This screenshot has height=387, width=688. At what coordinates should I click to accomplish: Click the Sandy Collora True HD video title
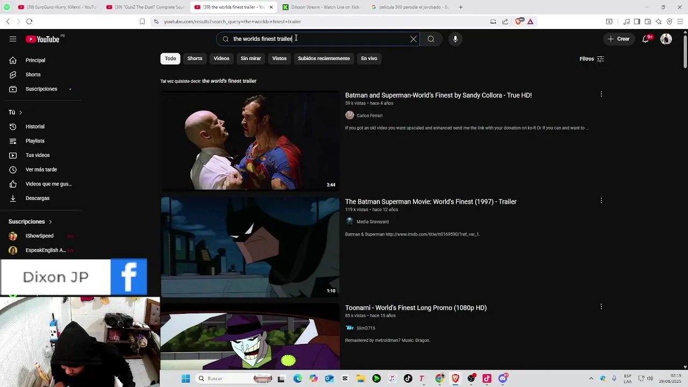tap(438, 95)
